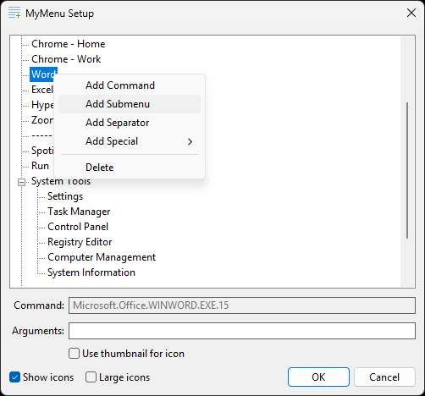Select Registry Editor in the tree
This screenshot has height=396, width=425.
[80, 242]
